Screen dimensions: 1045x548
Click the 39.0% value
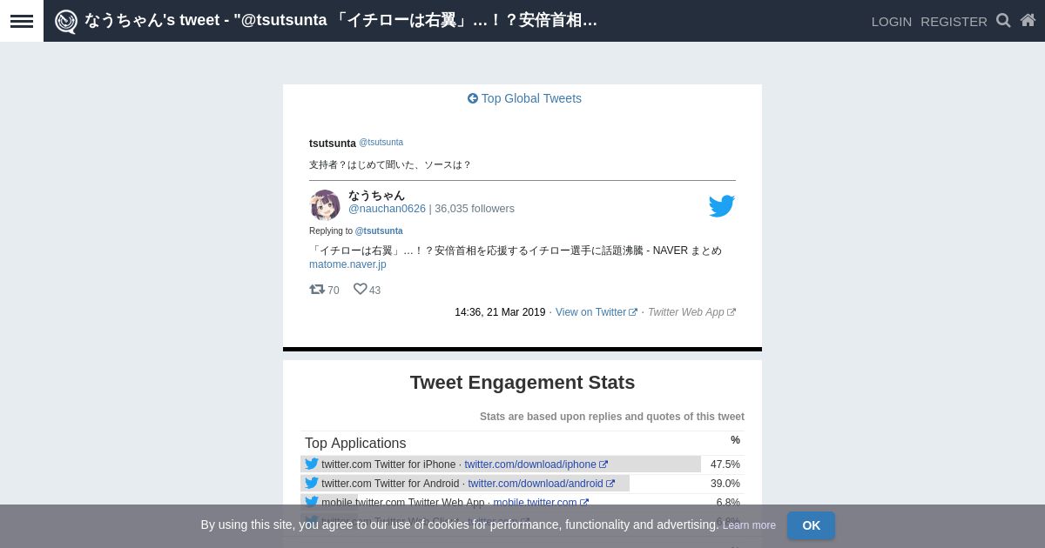coord(725,484)
